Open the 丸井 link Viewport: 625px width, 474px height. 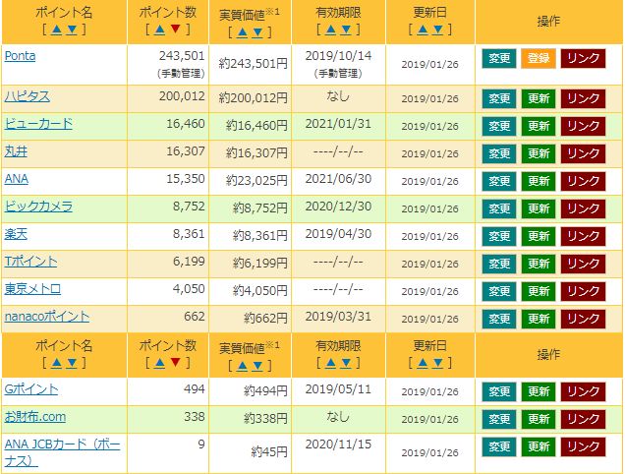click(x=16, y=151)
